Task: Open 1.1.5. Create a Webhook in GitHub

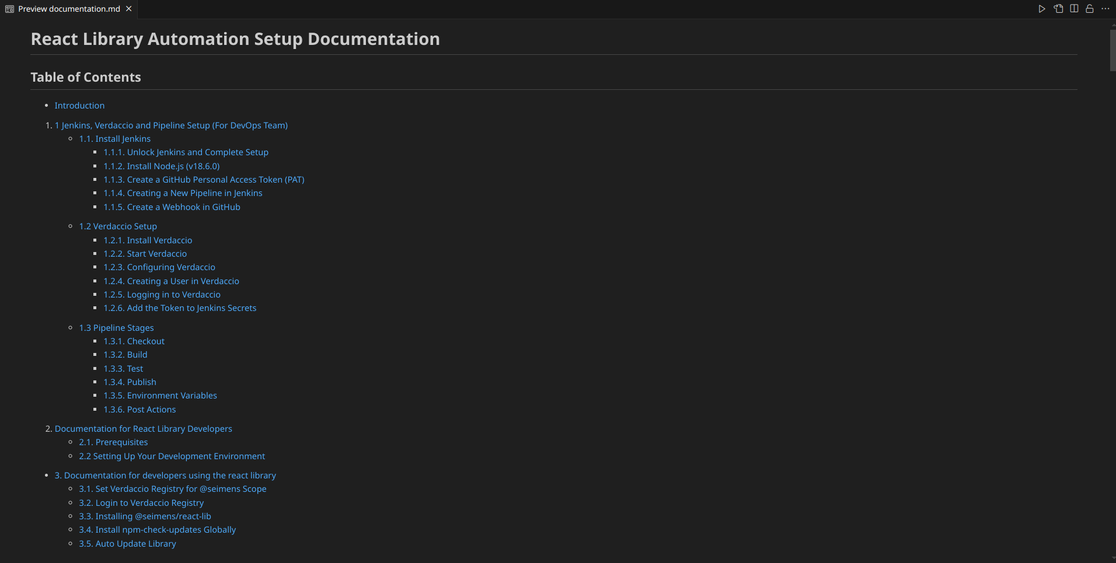Action: (x=172, y=207)
